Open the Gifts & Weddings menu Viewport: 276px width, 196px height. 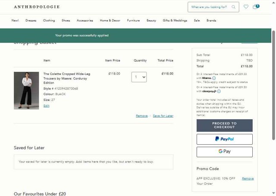coord(175,20)
